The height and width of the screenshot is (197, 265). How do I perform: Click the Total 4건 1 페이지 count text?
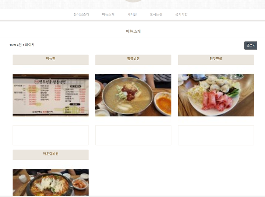click(22, 45)
